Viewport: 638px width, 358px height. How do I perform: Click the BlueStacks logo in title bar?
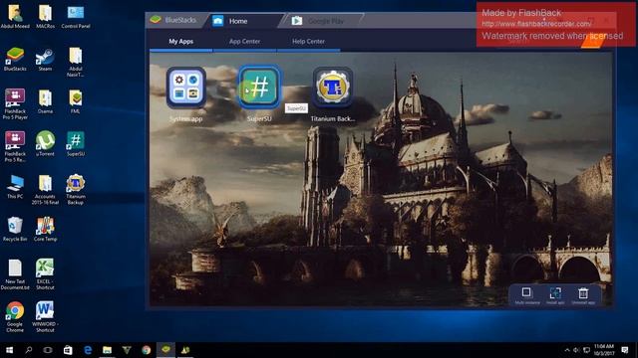156,20
